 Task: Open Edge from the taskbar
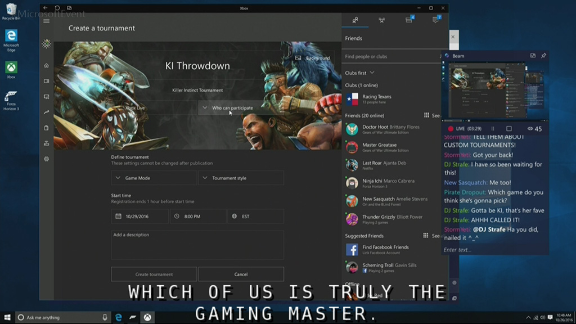click(118, 317)
